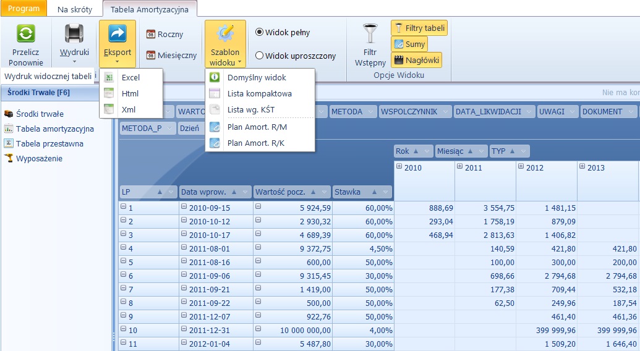Sort by the Wartość pocz. column header

coord(284,192)
